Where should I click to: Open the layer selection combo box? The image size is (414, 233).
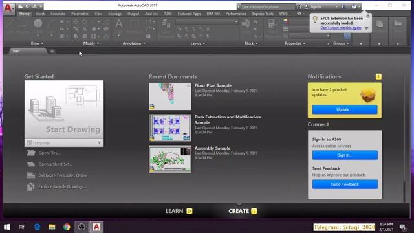coord(207,21)
